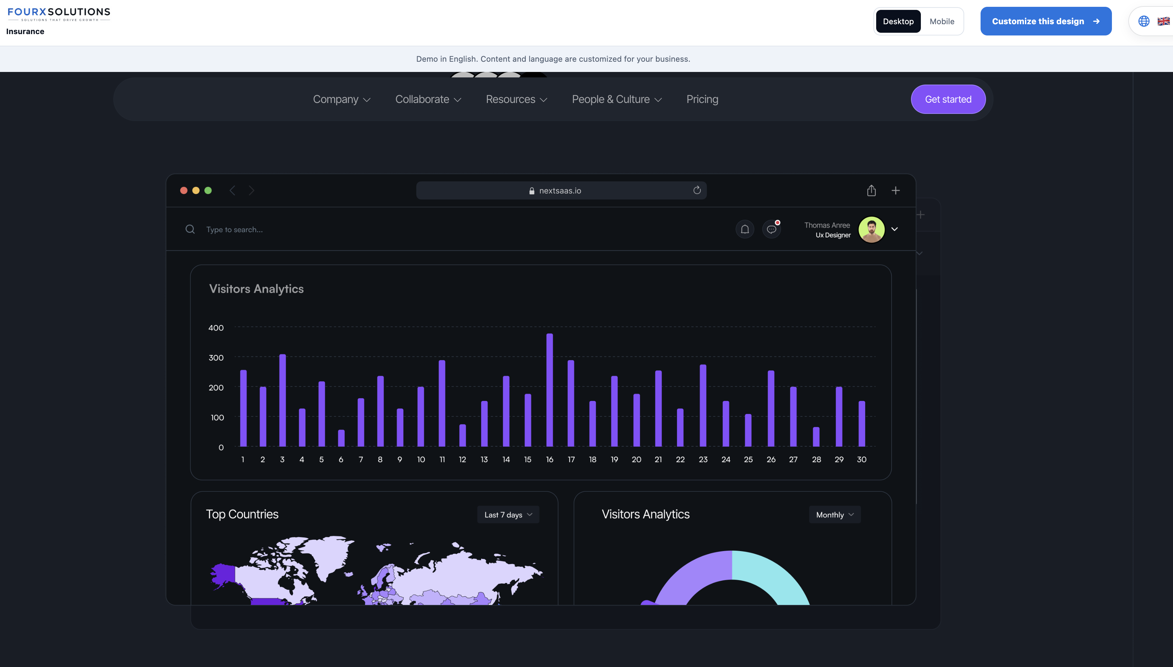Image resolution: width=1173 pixels, height=667 pixels.
Task: Switch to Mobile preview
Action: click(942, 21)
